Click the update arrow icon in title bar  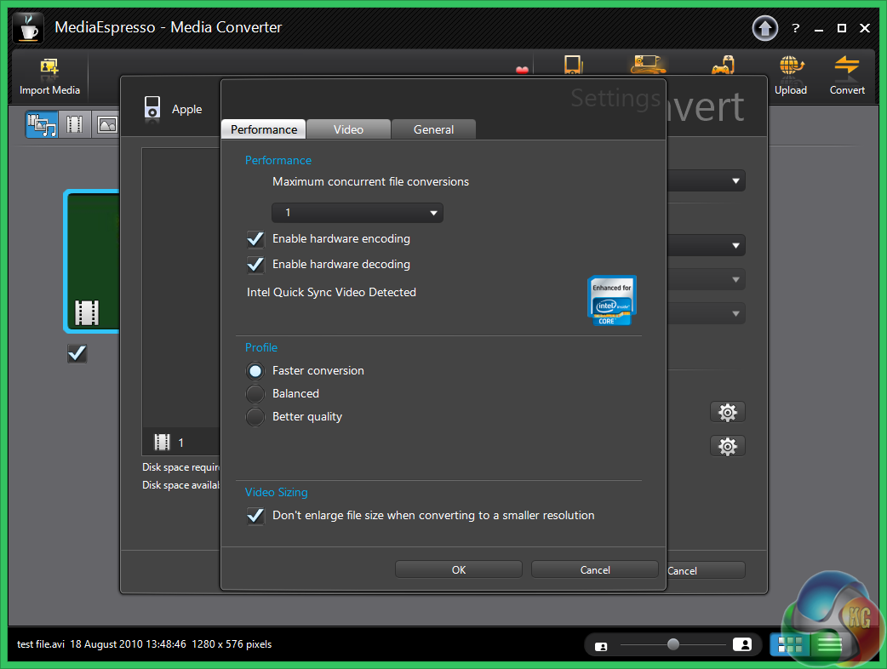tap(765, 28)
